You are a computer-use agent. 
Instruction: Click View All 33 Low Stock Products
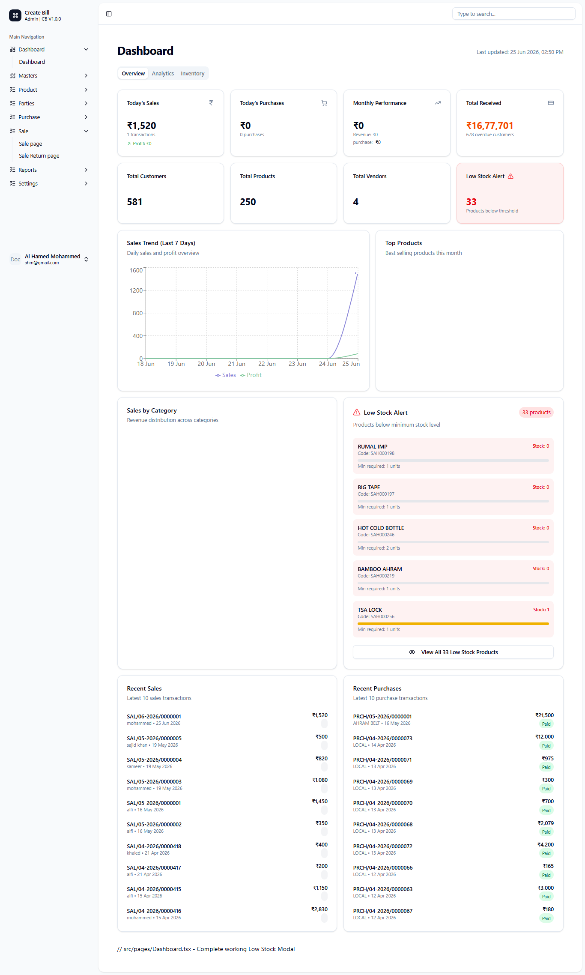453,652
